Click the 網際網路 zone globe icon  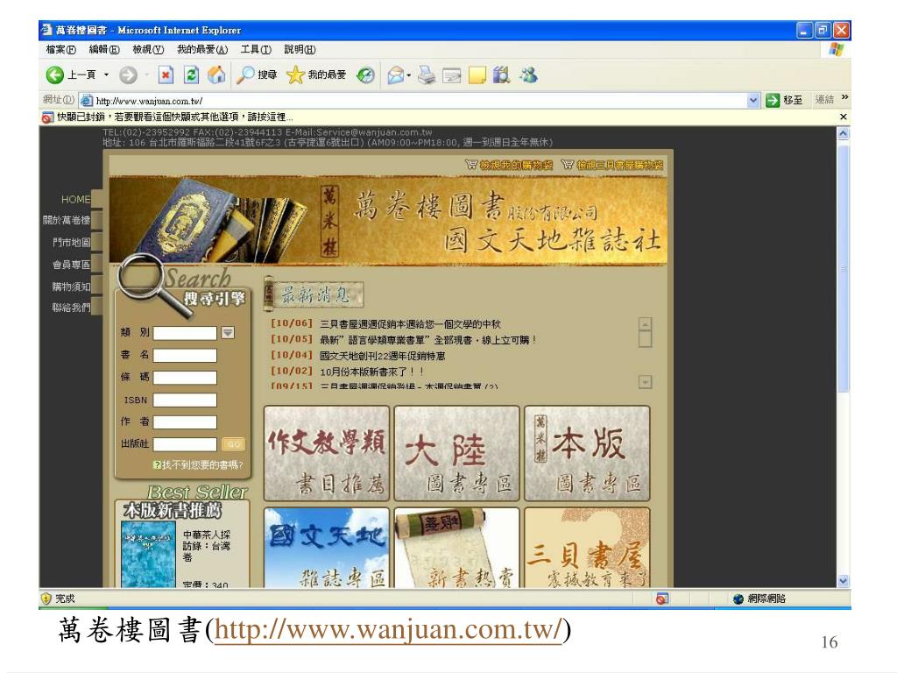point(738,599)
